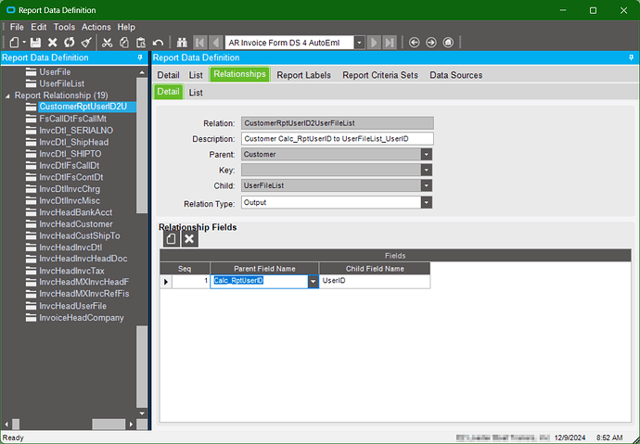
Task: Click the binoculars Search icon
Action: tap(182, 43)
